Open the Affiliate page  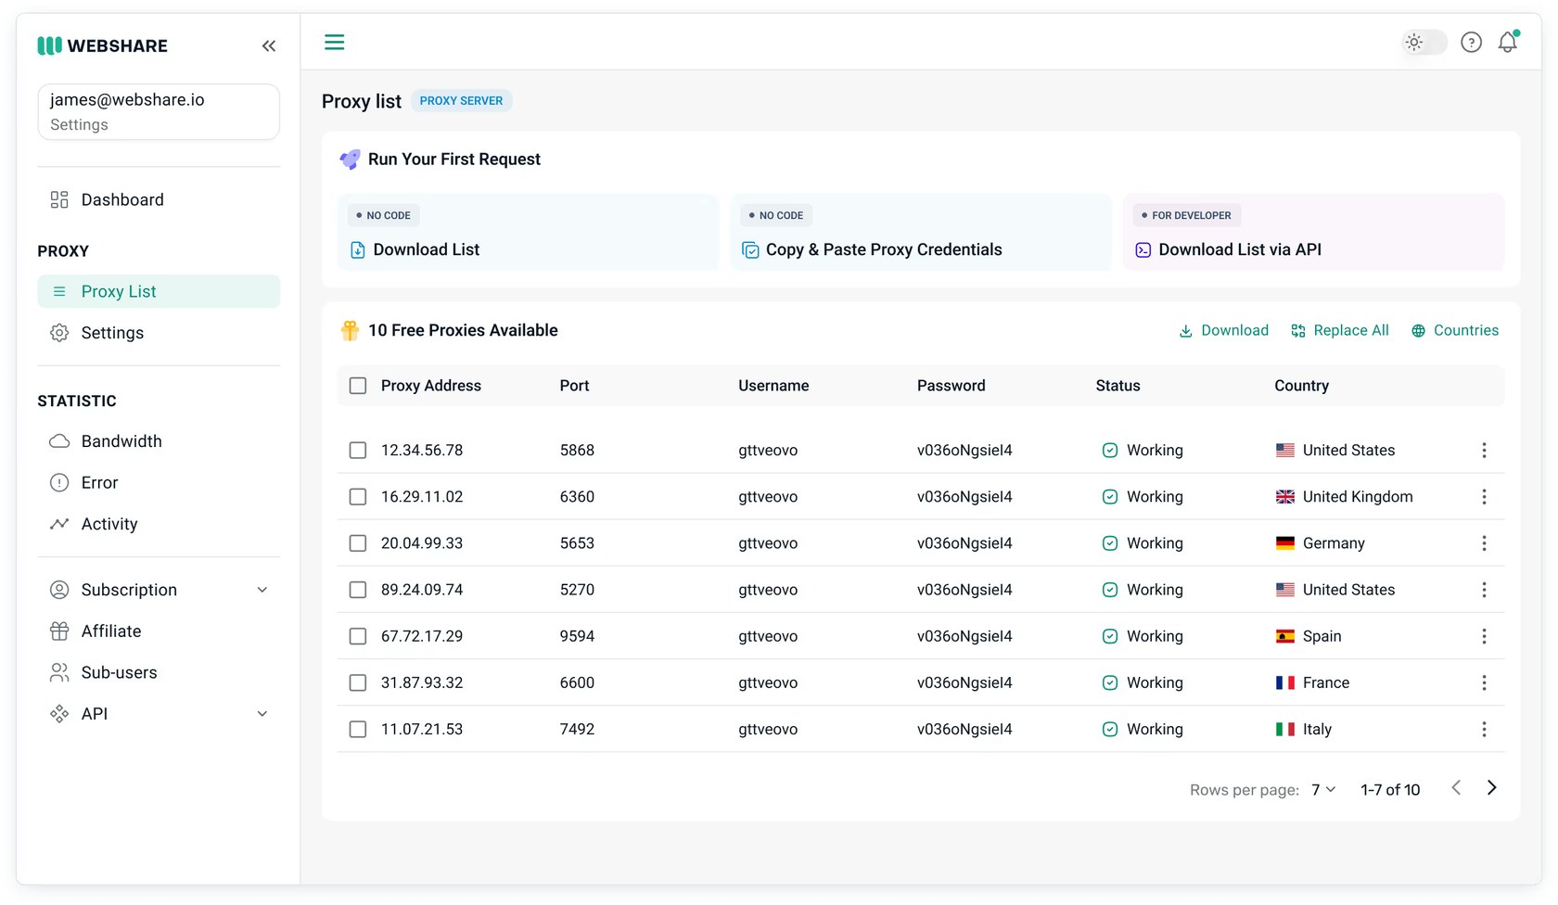pyautogui.click(x=159, y=631)
